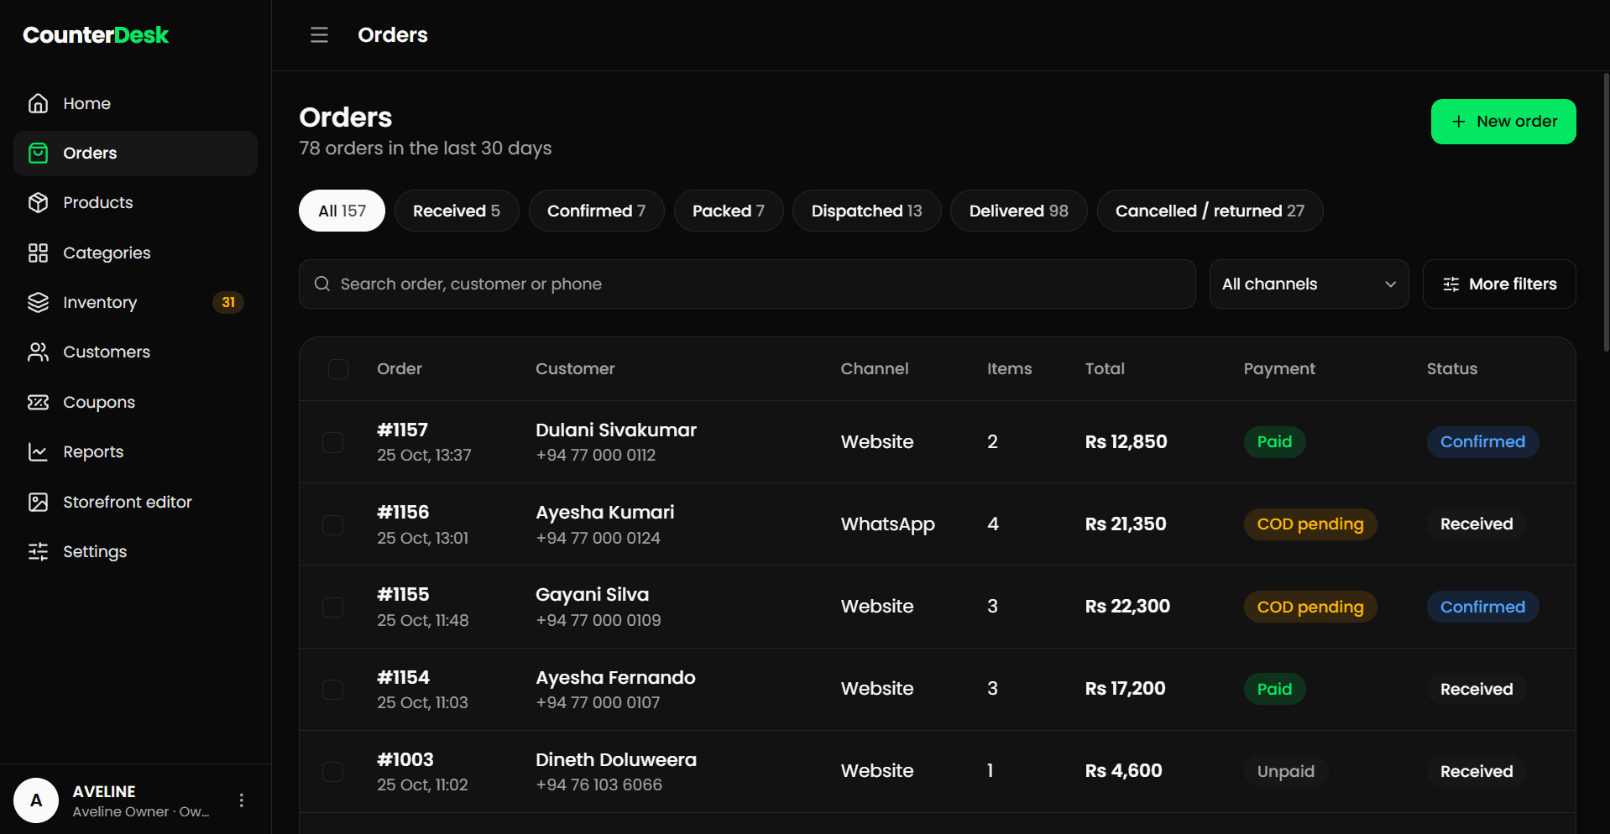
Task: Click Confirmed status for Gayani Silva
Action: point(1482,607)
